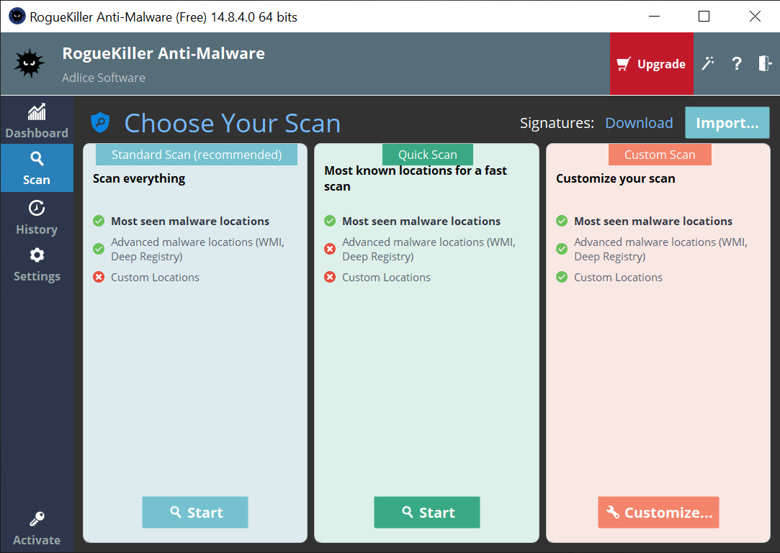Click 'Most seen malware locations' in Quick Scan card

421,221
